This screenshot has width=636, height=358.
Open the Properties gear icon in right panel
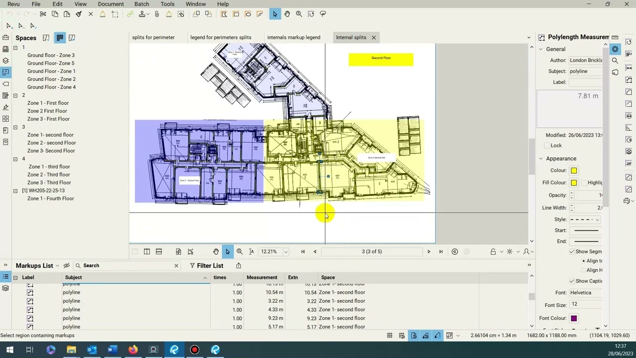coord(615,49)
